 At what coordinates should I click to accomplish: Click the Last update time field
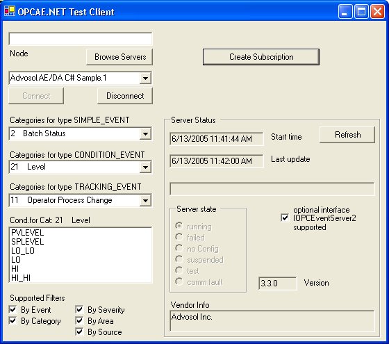point(216,161)
